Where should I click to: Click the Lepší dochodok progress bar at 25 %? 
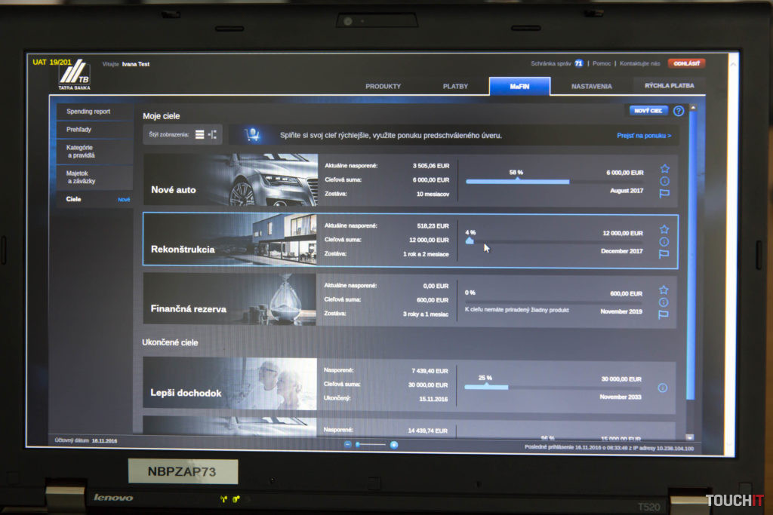pyautogui.click(x=486, y=388)
